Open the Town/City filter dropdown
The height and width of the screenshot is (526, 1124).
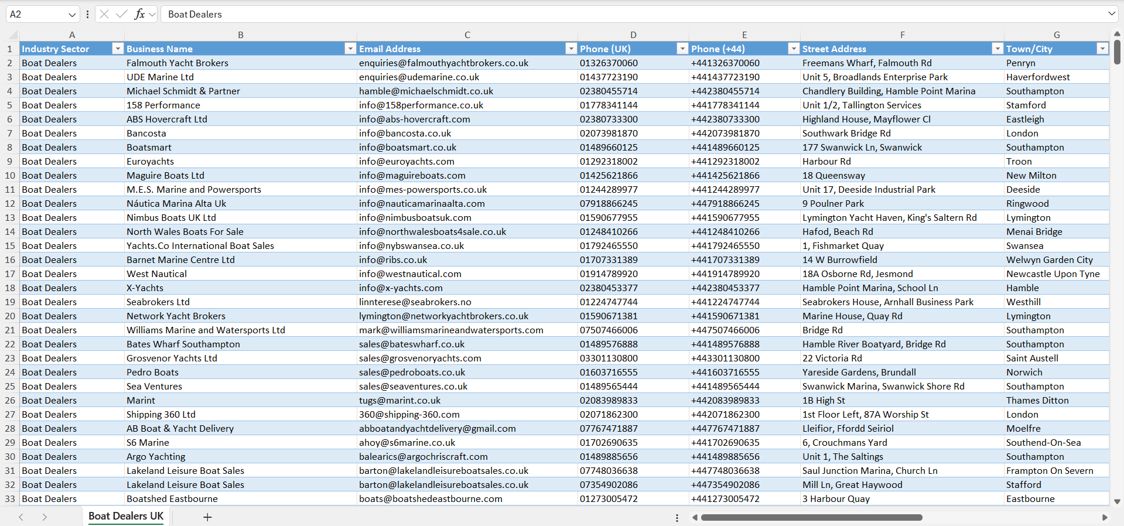pyautogui.click(x=1103, y=49)
